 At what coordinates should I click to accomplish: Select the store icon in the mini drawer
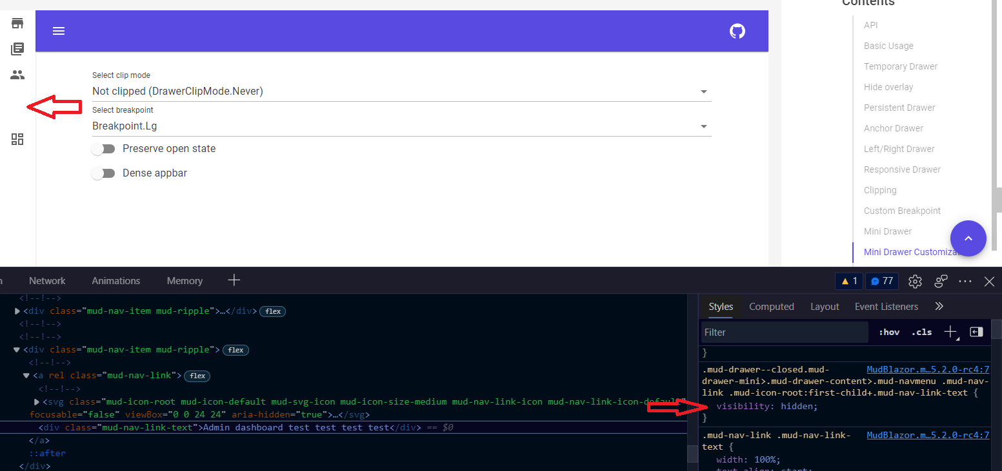17,23
